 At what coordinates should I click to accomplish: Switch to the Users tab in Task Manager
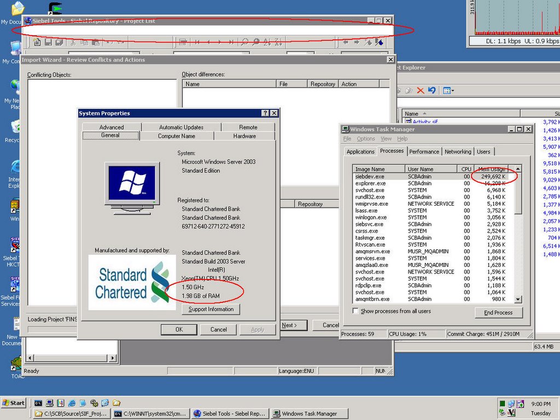[x=483, y=151]
